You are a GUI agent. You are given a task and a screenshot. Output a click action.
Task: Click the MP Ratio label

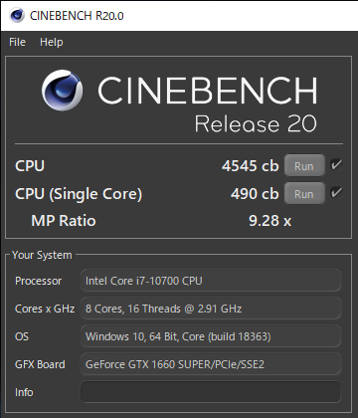(64, 221)
